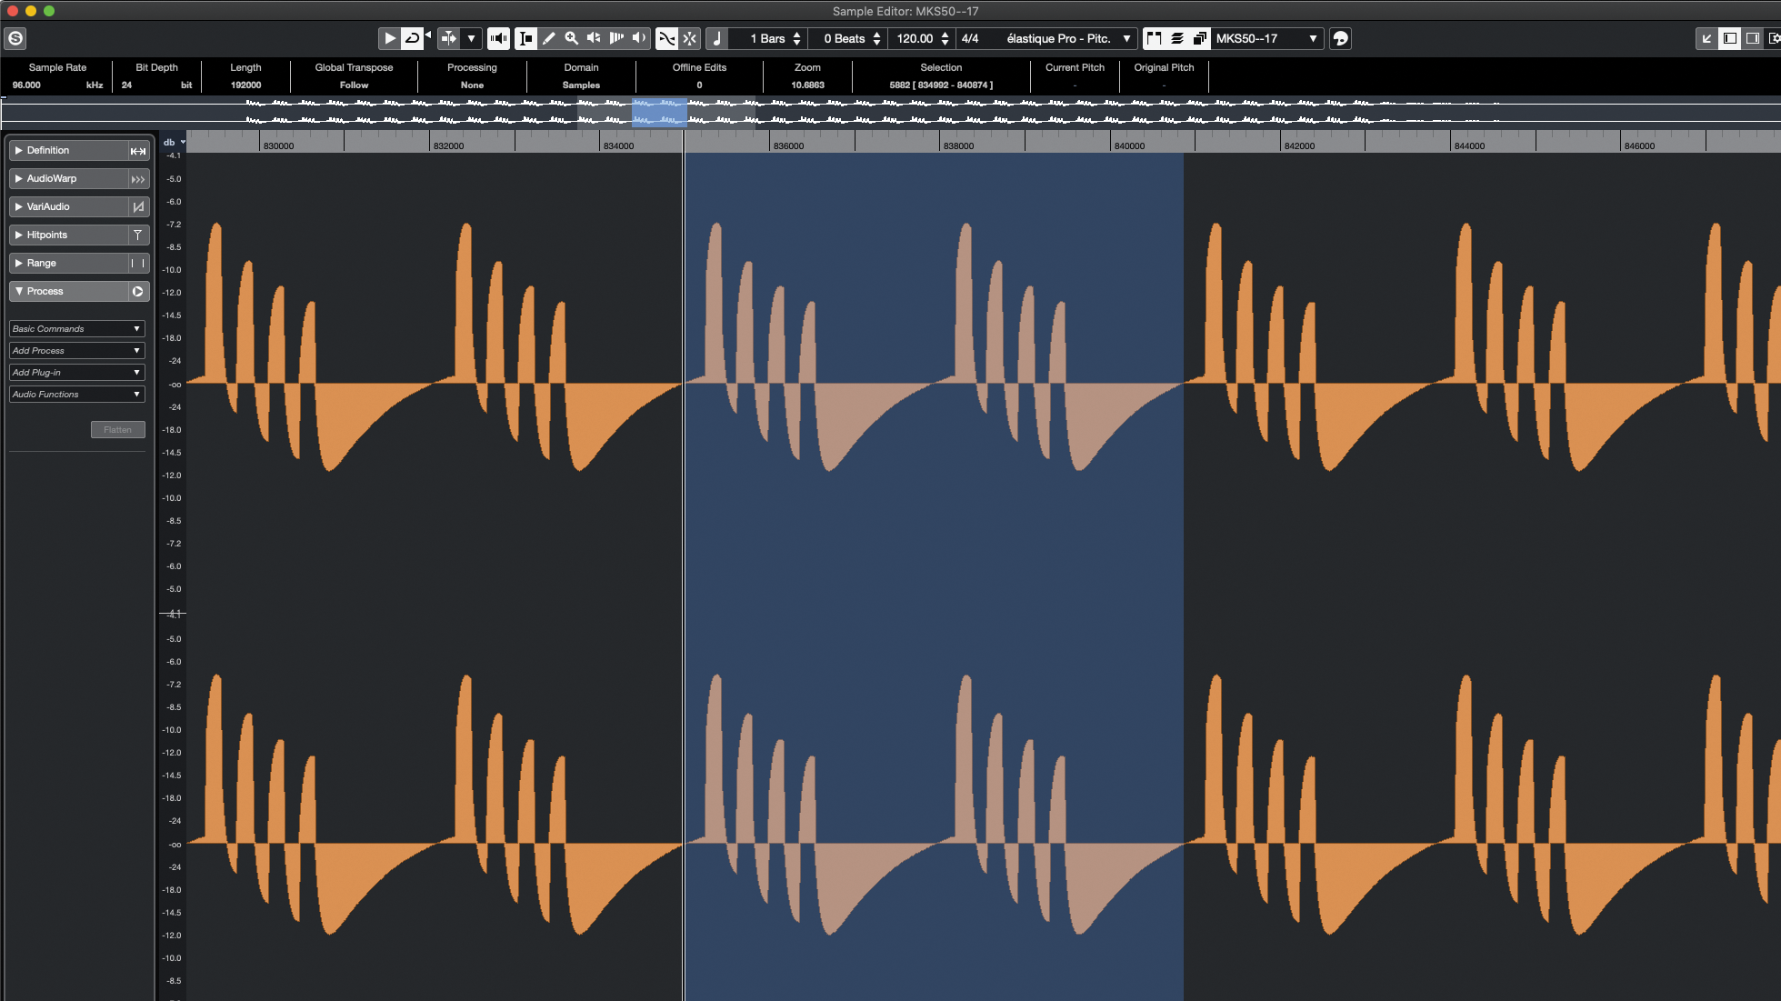Select the Range Selection tool
The image size is (1781, 1001).
tap(525, 38)
